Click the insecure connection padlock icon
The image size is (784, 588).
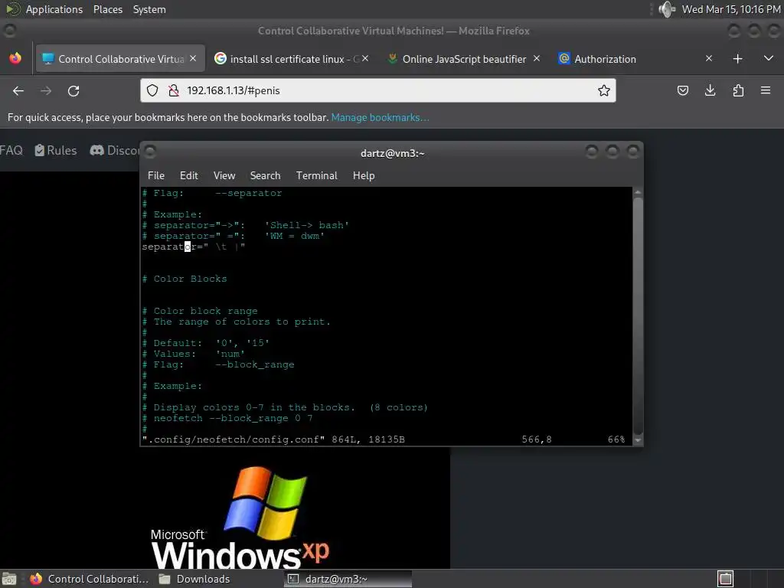(x=174, y=90)
